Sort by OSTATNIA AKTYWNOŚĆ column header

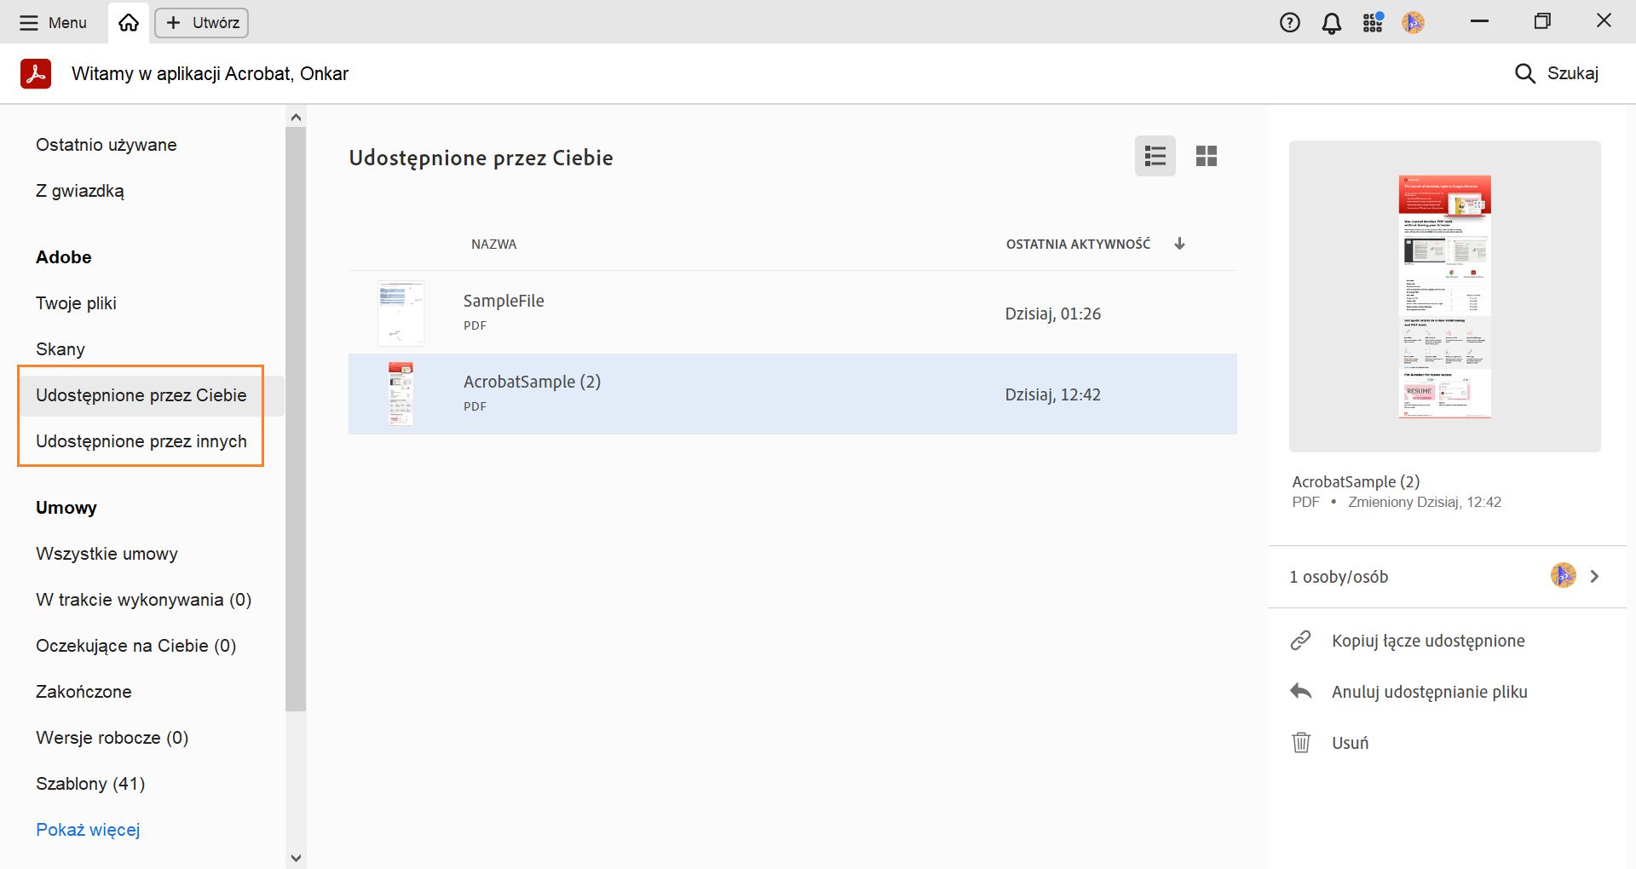[x=1078, y=245]
